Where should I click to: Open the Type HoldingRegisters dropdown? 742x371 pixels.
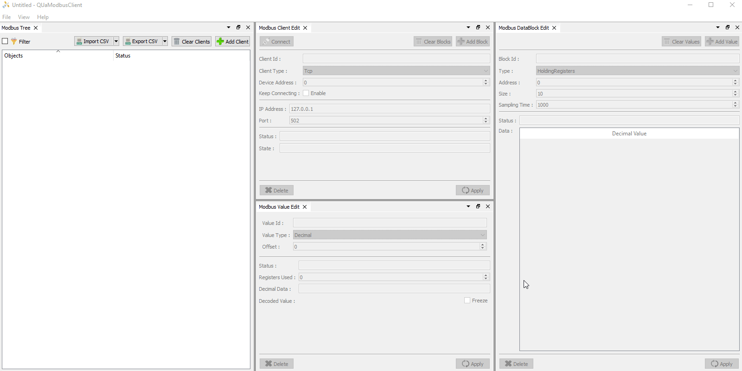pyautogui.click(x=638, y=70)
